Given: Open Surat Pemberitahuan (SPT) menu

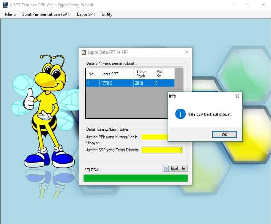Looking at the screenshot, I should pos(46,14).
